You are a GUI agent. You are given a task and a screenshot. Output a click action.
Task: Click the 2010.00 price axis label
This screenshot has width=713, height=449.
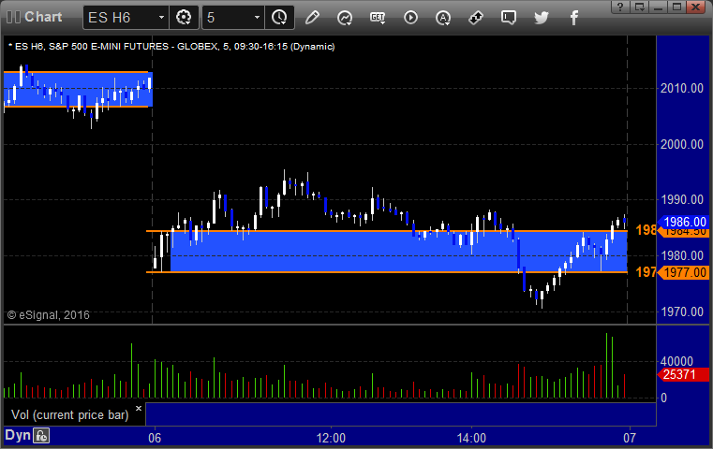[682, 88]
